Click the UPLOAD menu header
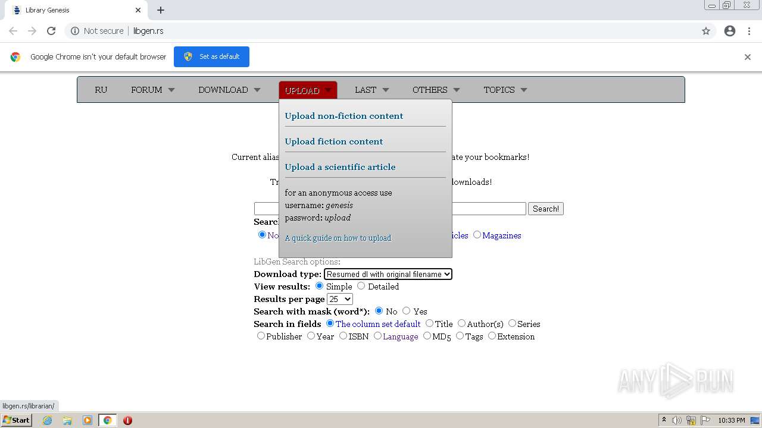762x428 pixels. (308, 90)
